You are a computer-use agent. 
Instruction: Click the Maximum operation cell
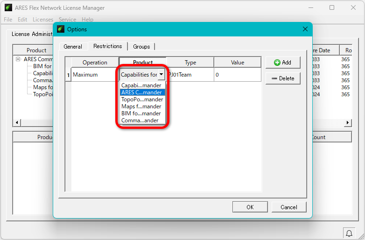tap(95, 75)
